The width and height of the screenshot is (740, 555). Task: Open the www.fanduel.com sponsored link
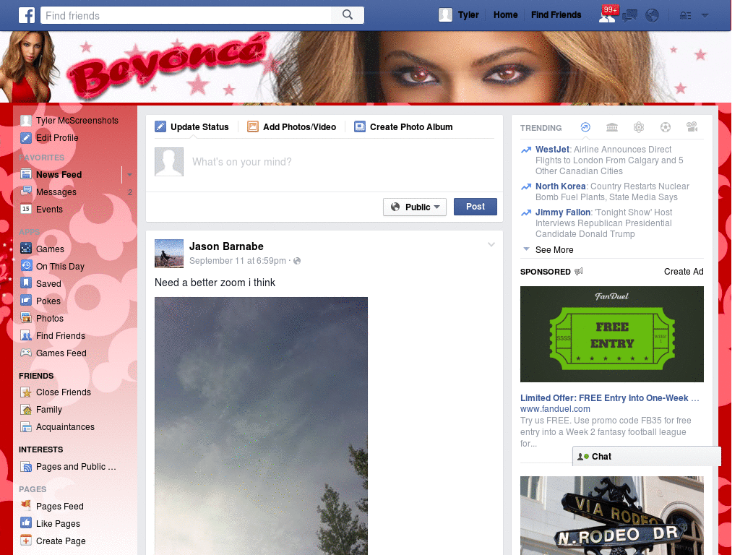coord(555,408)
